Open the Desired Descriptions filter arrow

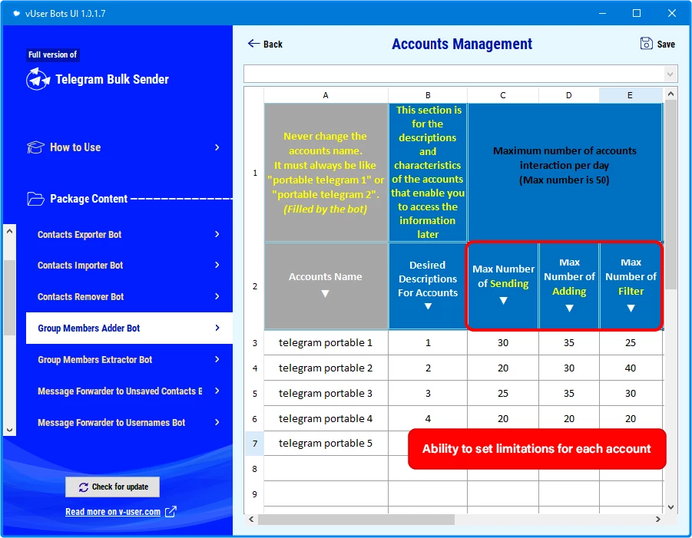tap(428, 306)
